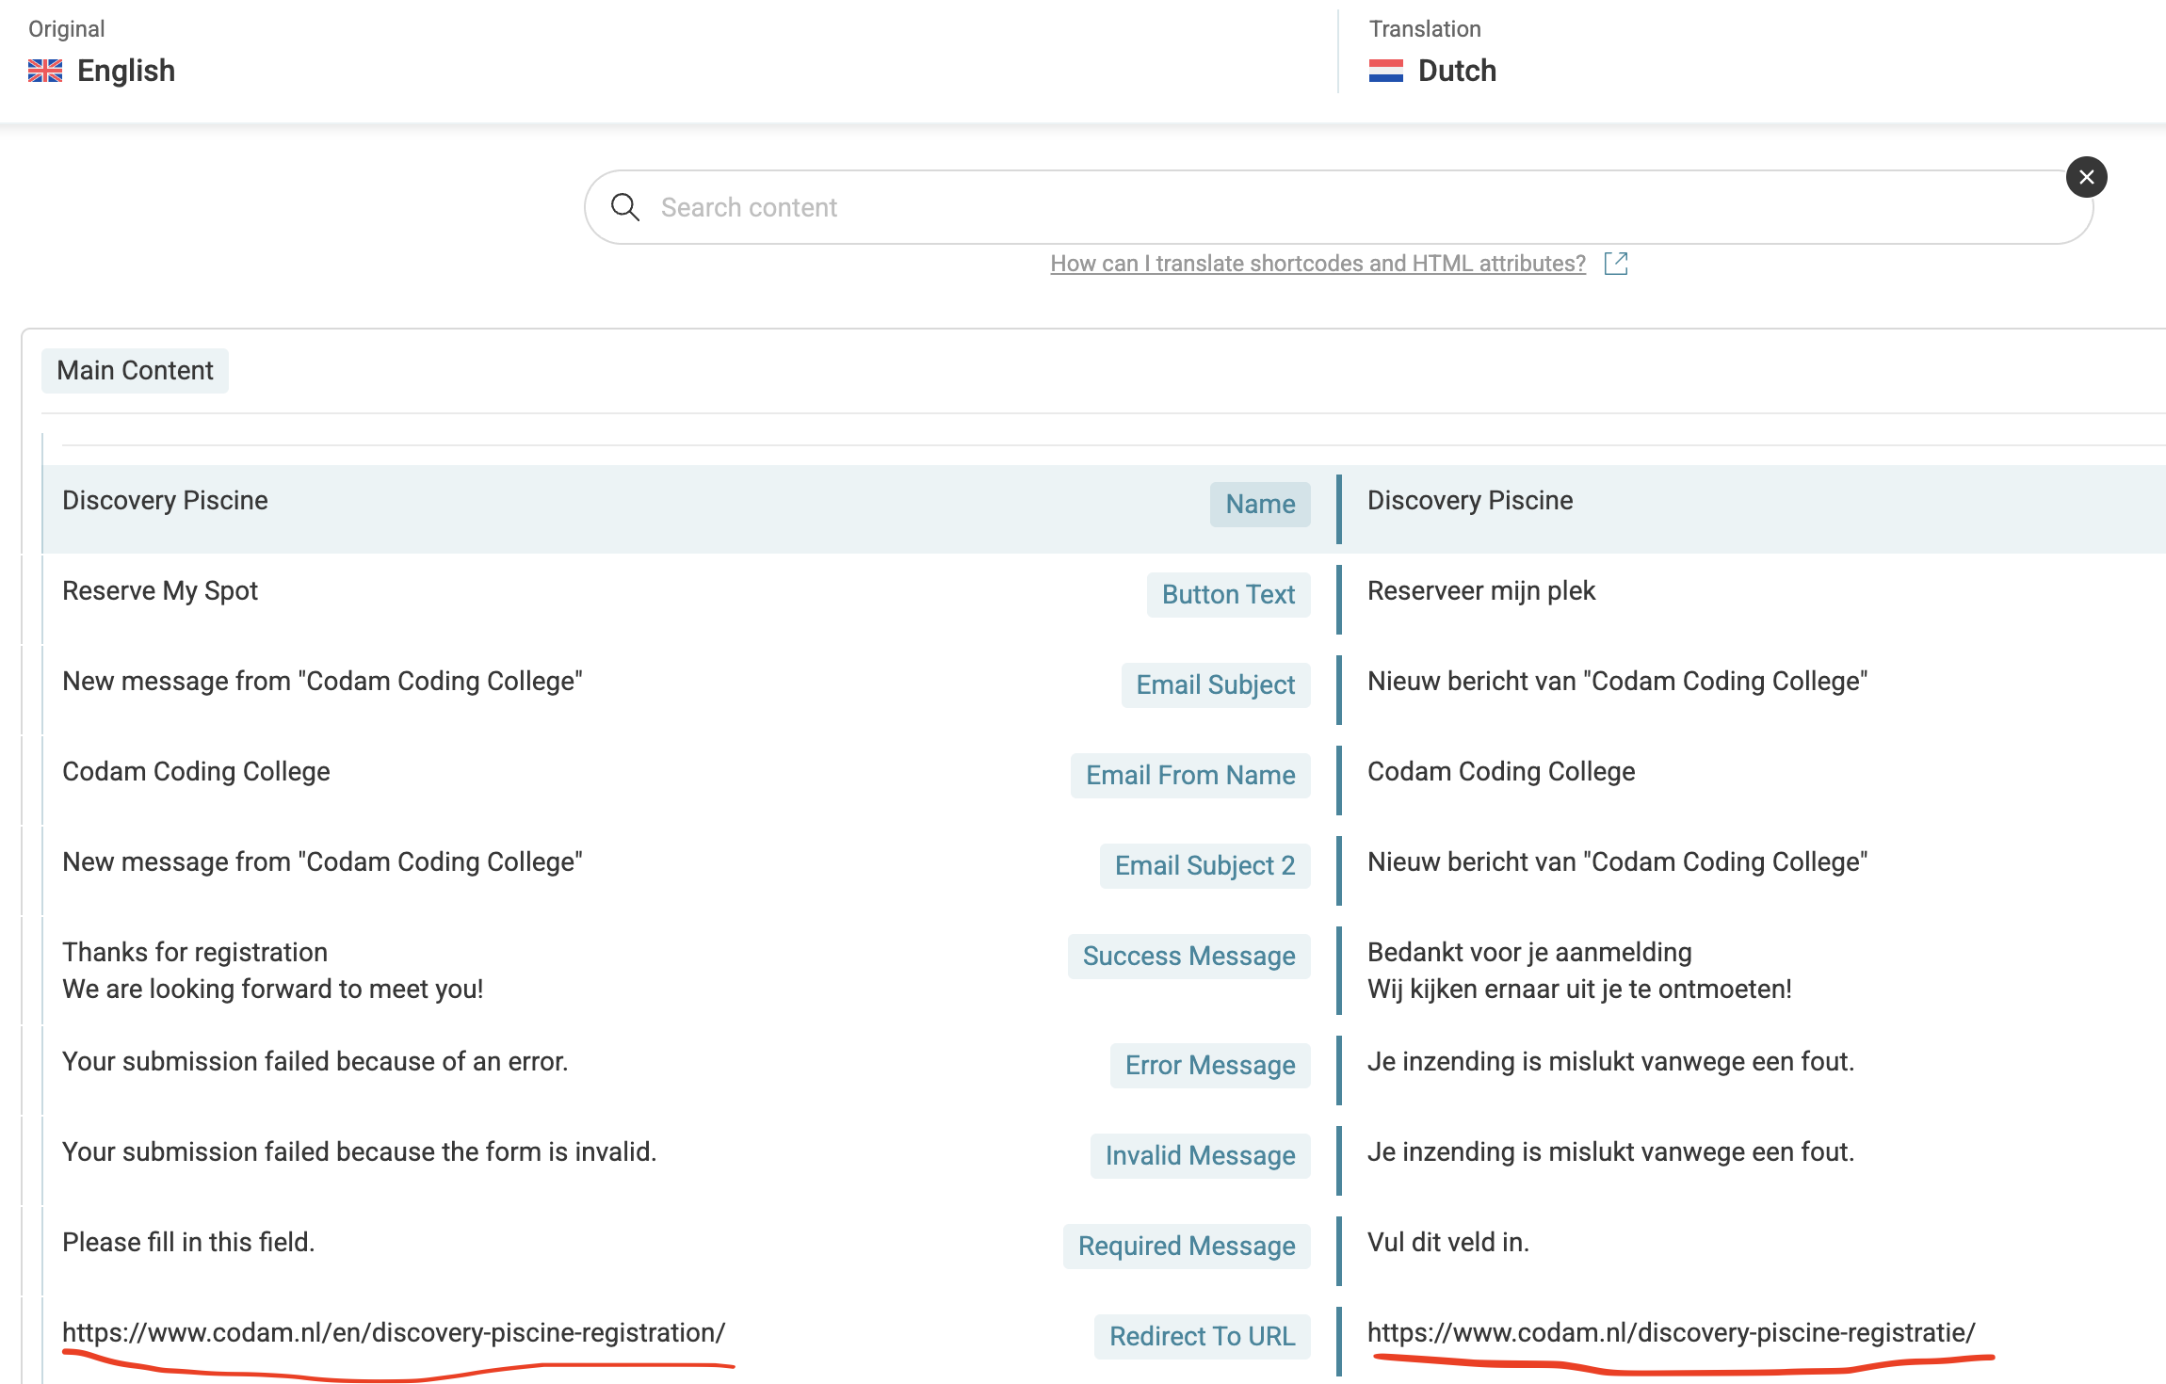Select the Main Content tab label
Screen dimensions: 2166x1384
135,370
